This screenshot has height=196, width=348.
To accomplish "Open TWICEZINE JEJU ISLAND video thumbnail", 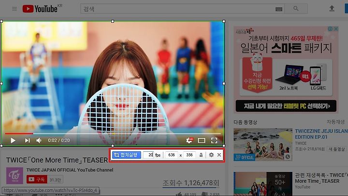I will [x=263, y=145].
